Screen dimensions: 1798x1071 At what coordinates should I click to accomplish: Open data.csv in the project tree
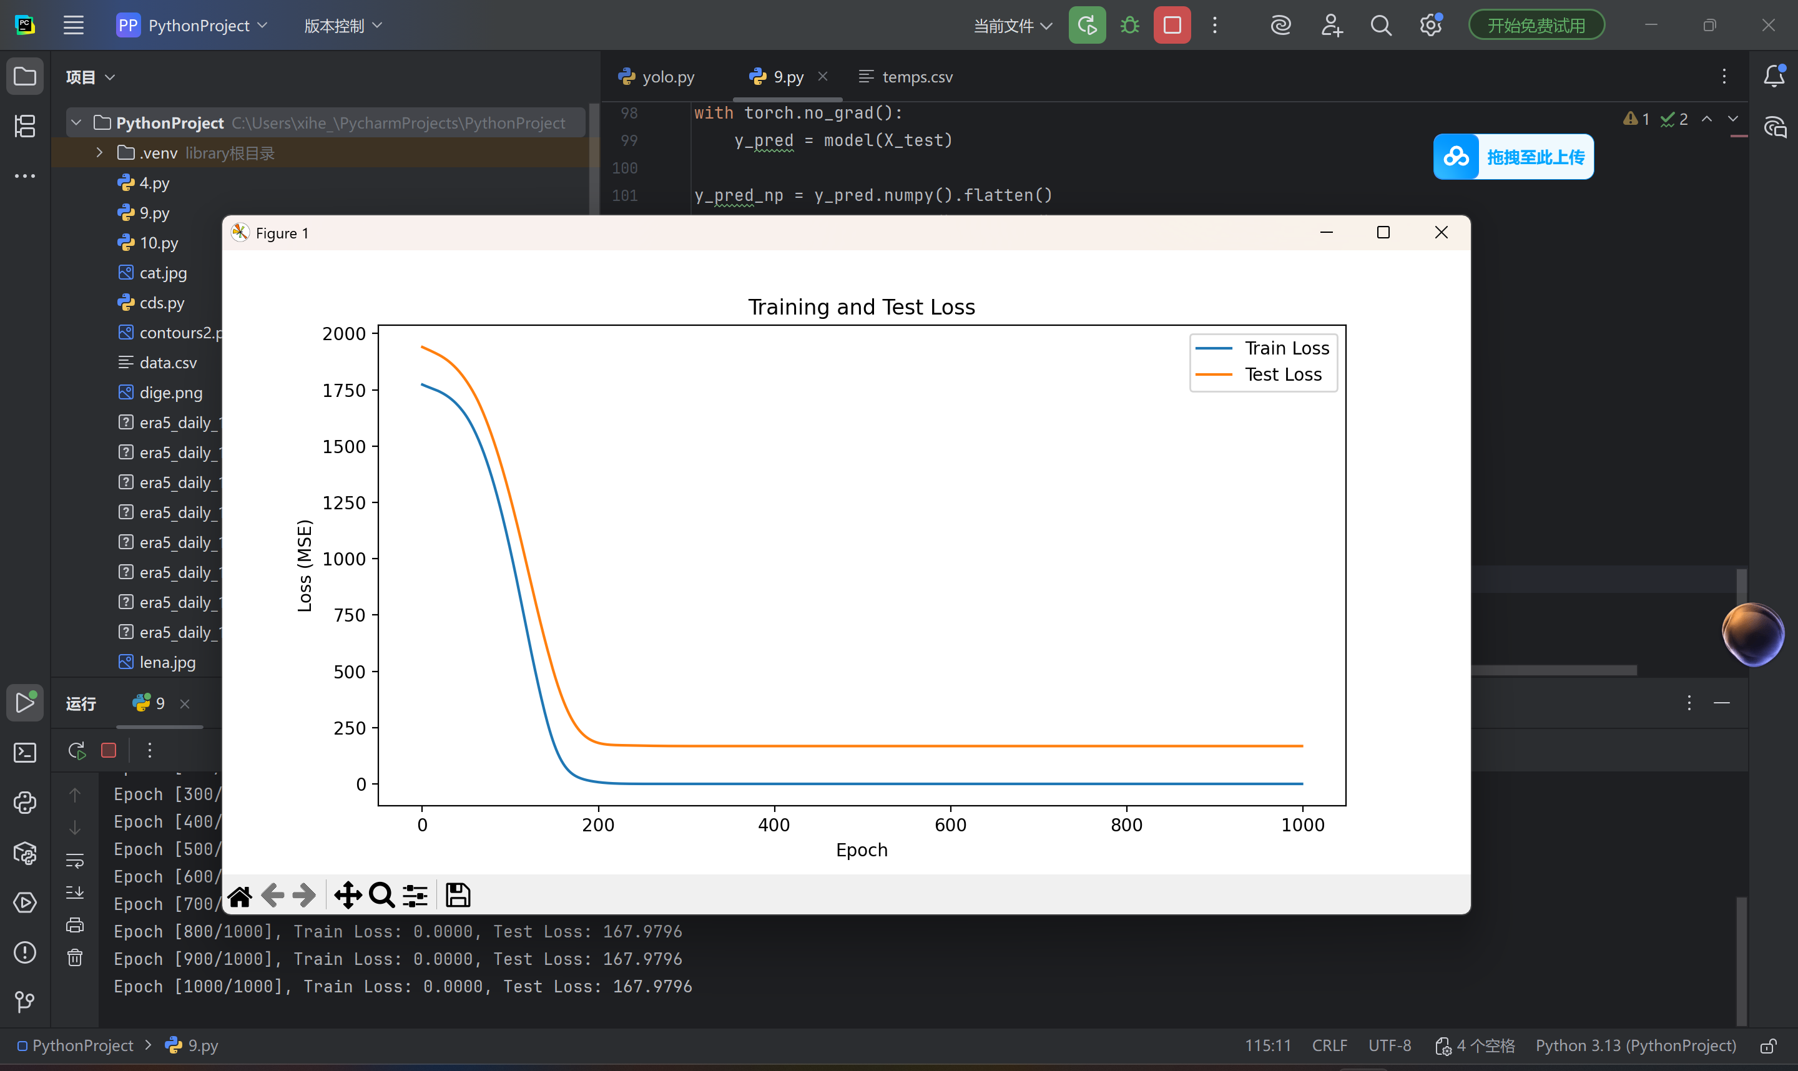point(167,362)
